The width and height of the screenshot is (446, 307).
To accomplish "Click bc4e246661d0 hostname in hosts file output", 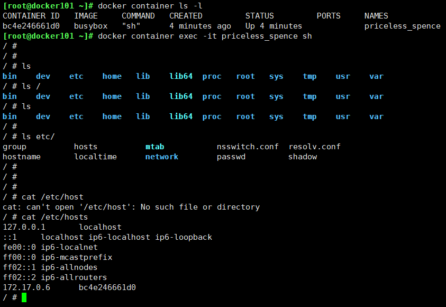I will click(x=107, y=287).
